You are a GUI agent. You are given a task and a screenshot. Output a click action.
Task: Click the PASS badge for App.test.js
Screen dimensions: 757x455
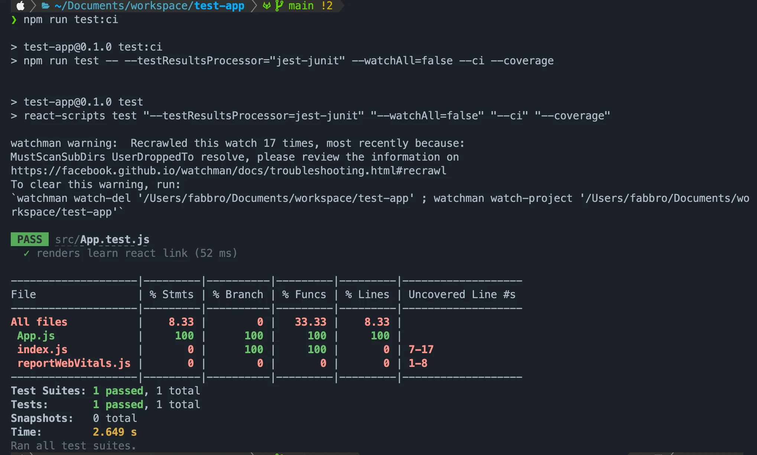click(x=29, y=239)
